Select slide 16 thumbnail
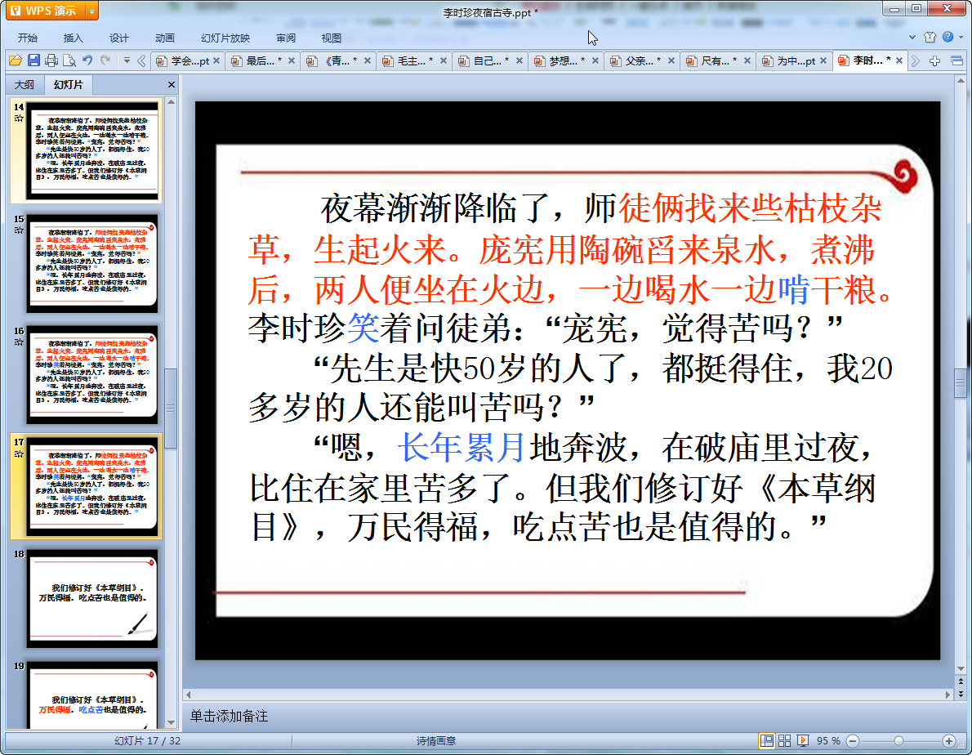The height and width of the screenshot is (755, 972). (x=91, y=375)
